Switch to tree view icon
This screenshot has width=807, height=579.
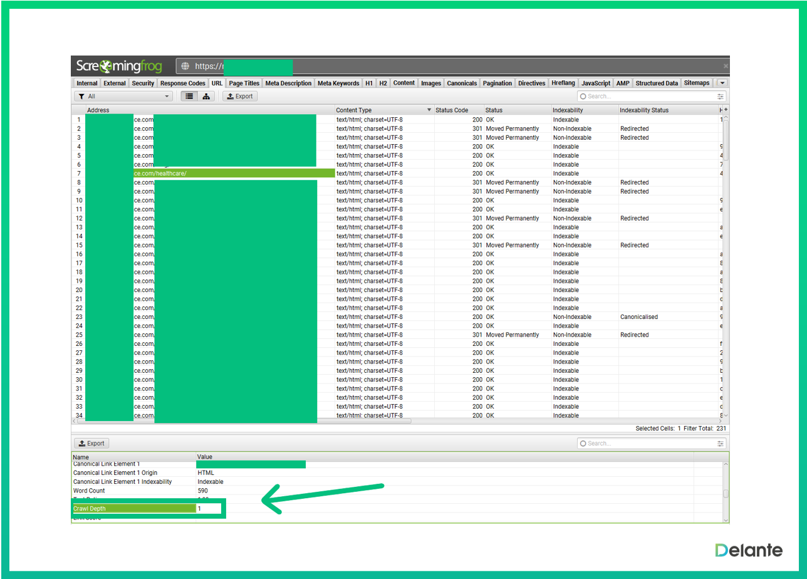click(206, 96)
